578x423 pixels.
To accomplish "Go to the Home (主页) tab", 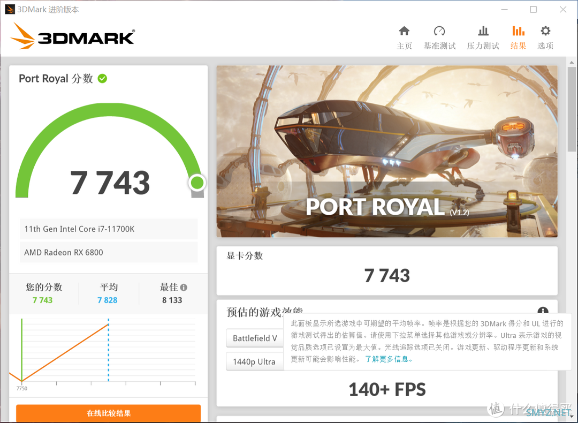I will [404, 37].
